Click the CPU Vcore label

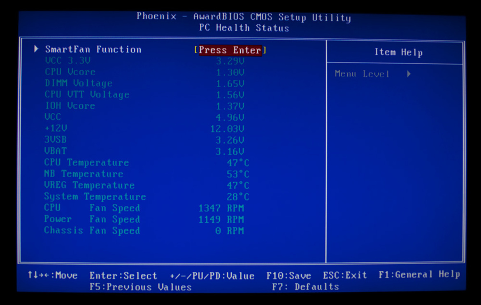pos(70,72)
